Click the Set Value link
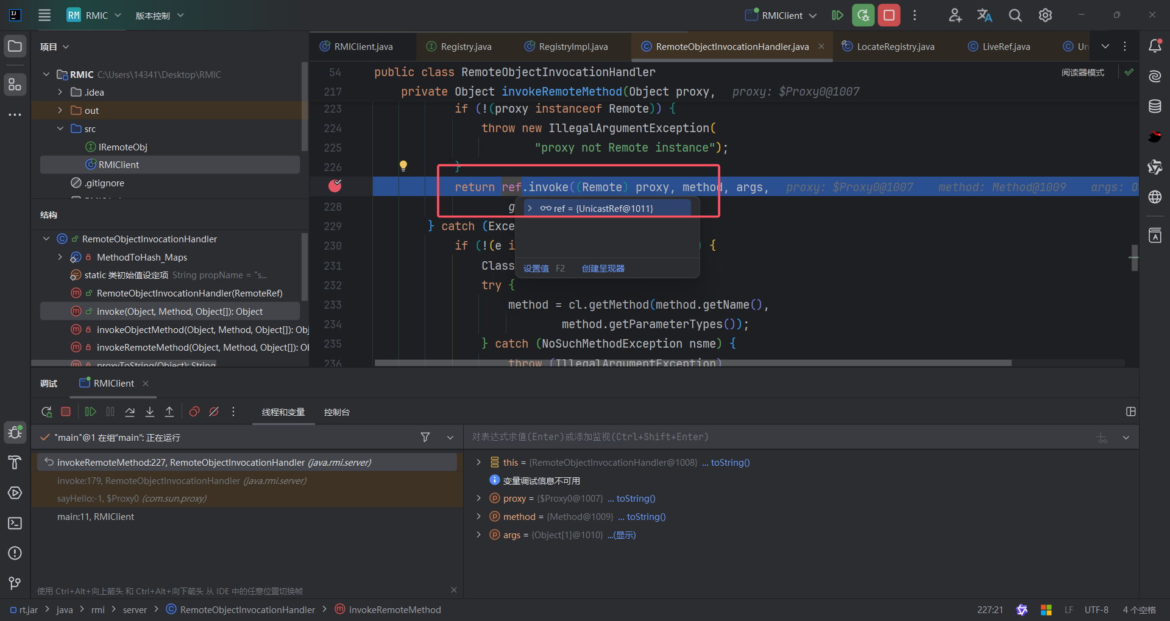 pyautogui.click(x=536, y=268)
